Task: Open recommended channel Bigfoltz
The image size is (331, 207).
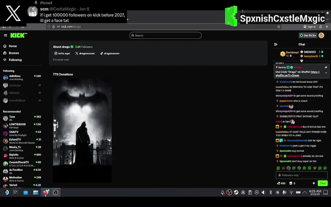Action: 22,156
